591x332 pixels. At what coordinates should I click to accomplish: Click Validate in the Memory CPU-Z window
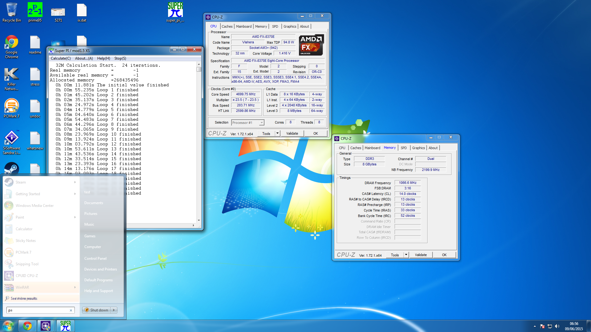pyautogui.click(x=421, y=255)
